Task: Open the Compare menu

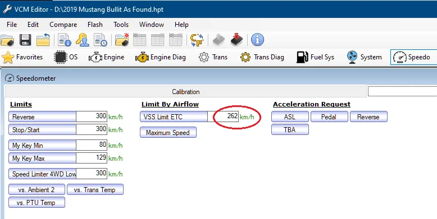Action: [x=63, y=25]
